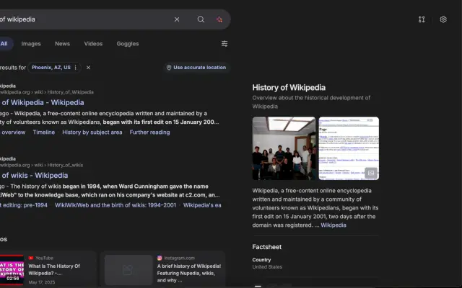Click the ranking arrows icon near settings
Image resolution: width=462 pixels, height=288 pixels.
pos(422,19)
